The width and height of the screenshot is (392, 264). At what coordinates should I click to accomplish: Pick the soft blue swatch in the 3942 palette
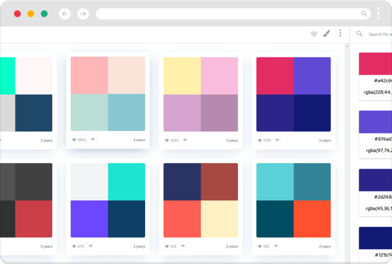tap(127, 112)
